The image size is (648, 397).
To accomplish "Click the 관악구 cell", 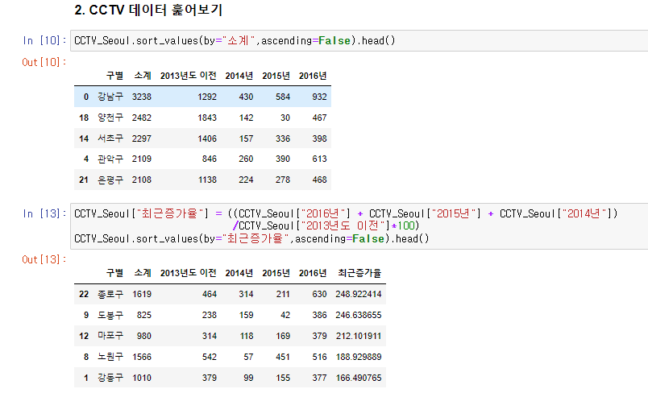I will [x=110, y=159].
